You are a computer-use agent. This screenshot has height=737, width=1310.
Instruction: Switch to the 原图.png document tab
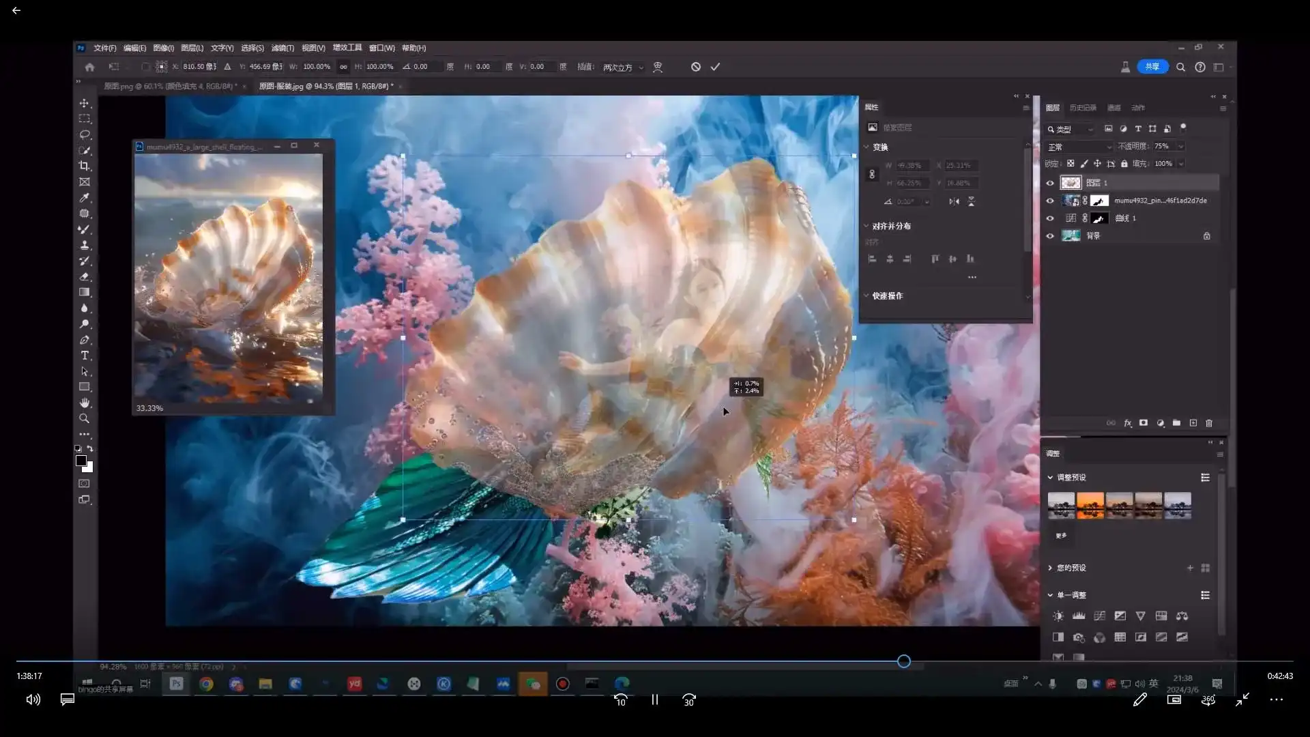pyautogui.click(x=170, y=86)
